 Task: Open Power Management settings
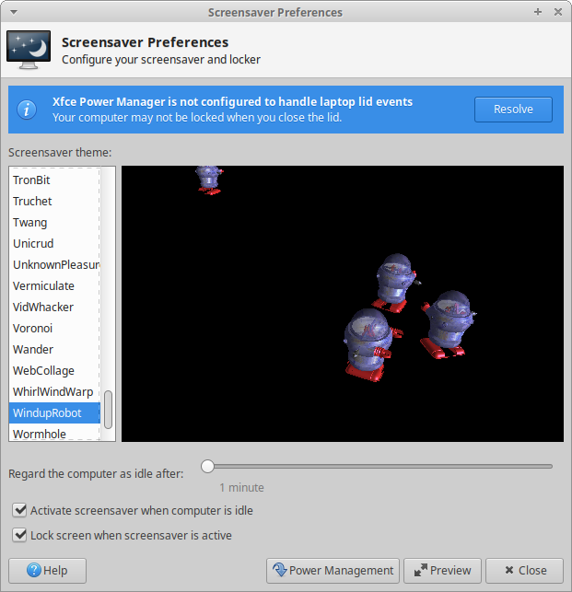coord(333,571)
